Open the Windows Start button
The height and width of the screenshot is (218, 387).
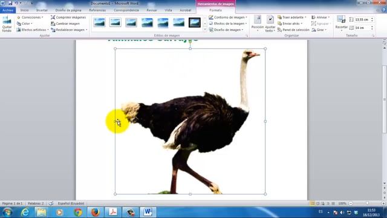pyautogui.click(x=7, y=213)
